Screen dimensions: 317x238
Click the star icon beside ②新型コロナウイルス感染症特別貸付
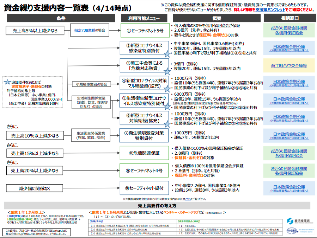pos(167,54)
